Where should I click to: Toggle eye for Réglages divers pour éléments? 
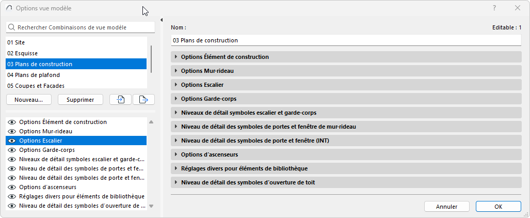coord(12,196)
